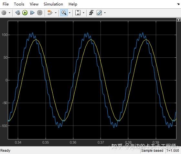The image size is (181, 154).
Task: Open the File menu
Action: [x=5, y=4]
